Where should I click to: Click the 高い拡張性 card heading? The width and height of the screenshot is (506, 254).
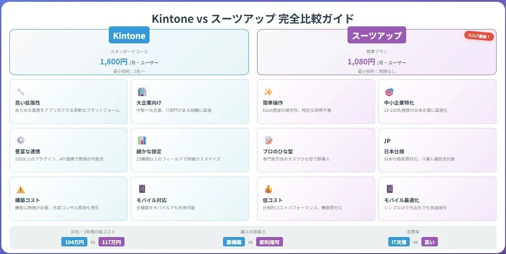click(x=27, y=103)
